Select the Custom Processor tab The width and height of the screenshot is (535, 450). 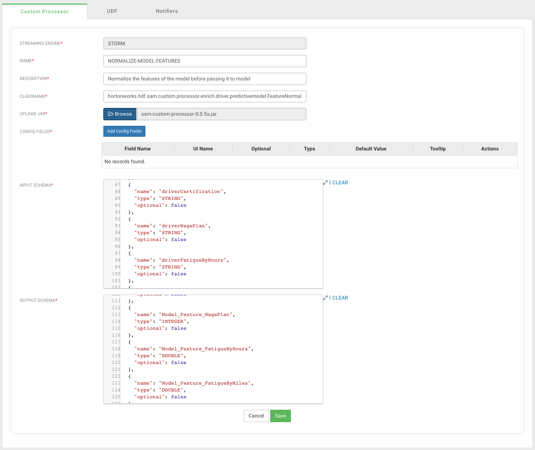44,11
